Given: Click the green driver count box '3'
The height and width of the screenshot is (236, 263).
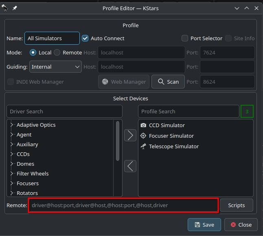Looking at the screenshot, I should click(247, 111).
